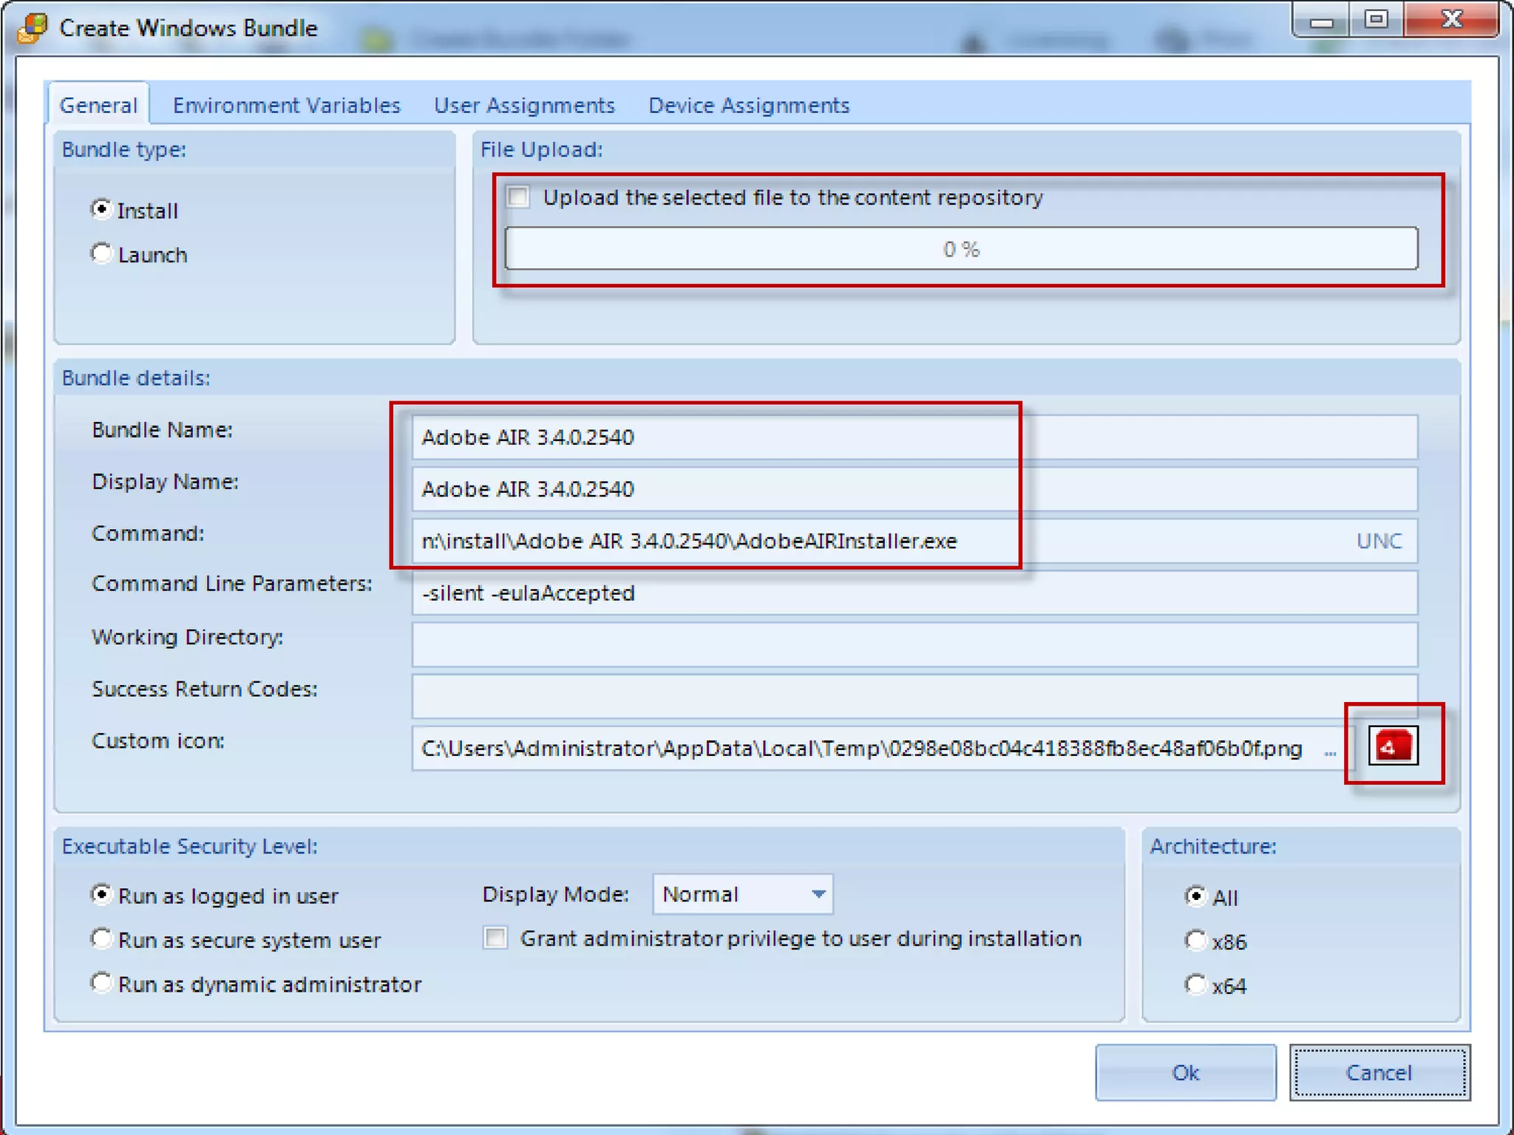Enable upload file to content repository
Image resolution: width=1514 pixels, height=1135 pixels.
(518, 197)
